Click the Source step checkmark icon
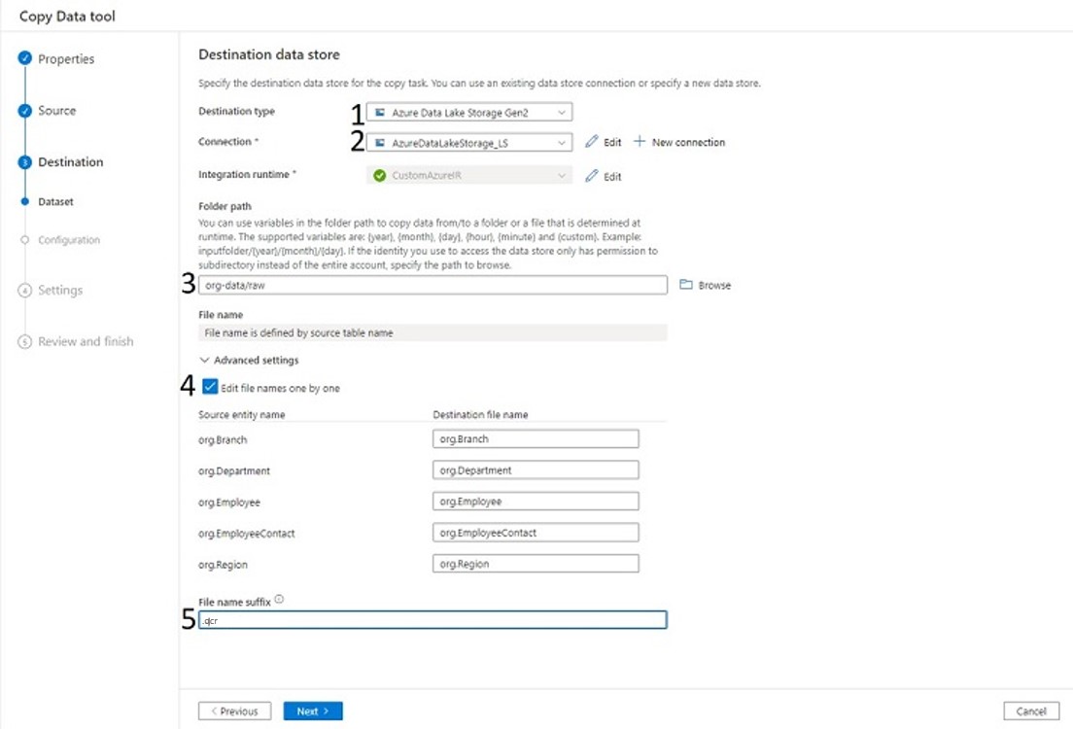Viewport: 1073px width, 729px height. point(25,111)
